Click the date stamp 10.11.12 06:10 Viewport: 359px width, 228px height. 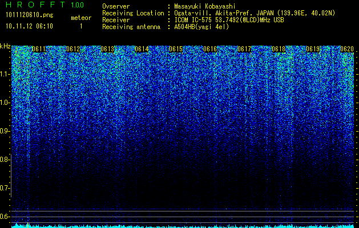point(29,26)
